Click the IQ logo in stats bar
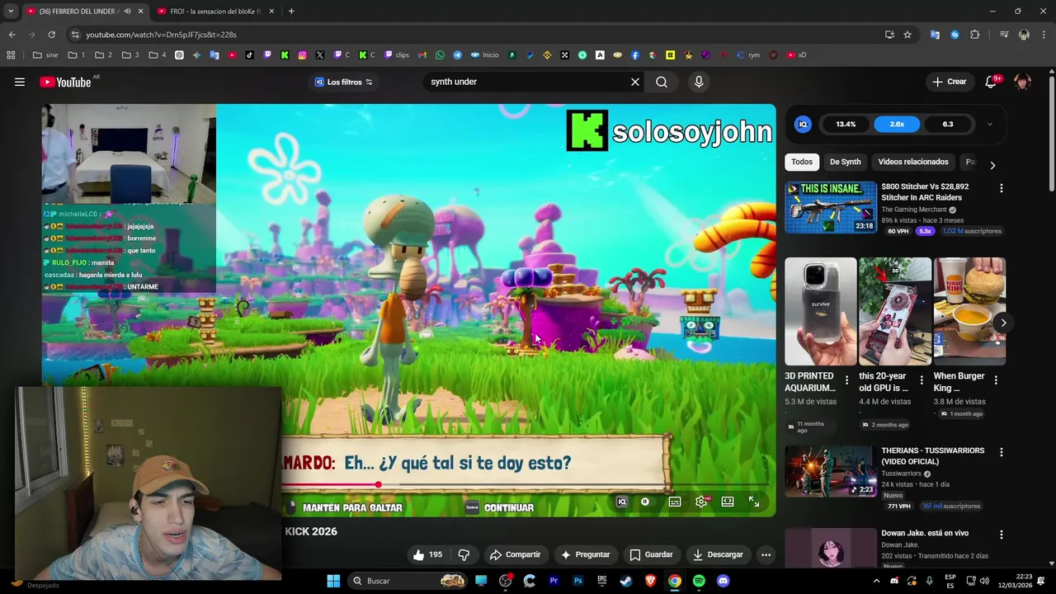Image resolution: width=1056 pixels, height=594 pixels. pyautogui.click(x=803, y=125)
